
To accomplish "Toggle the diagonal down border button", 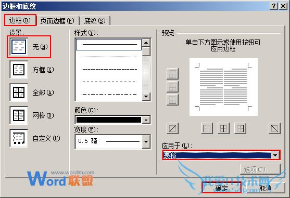I will [x=274, y=128].
